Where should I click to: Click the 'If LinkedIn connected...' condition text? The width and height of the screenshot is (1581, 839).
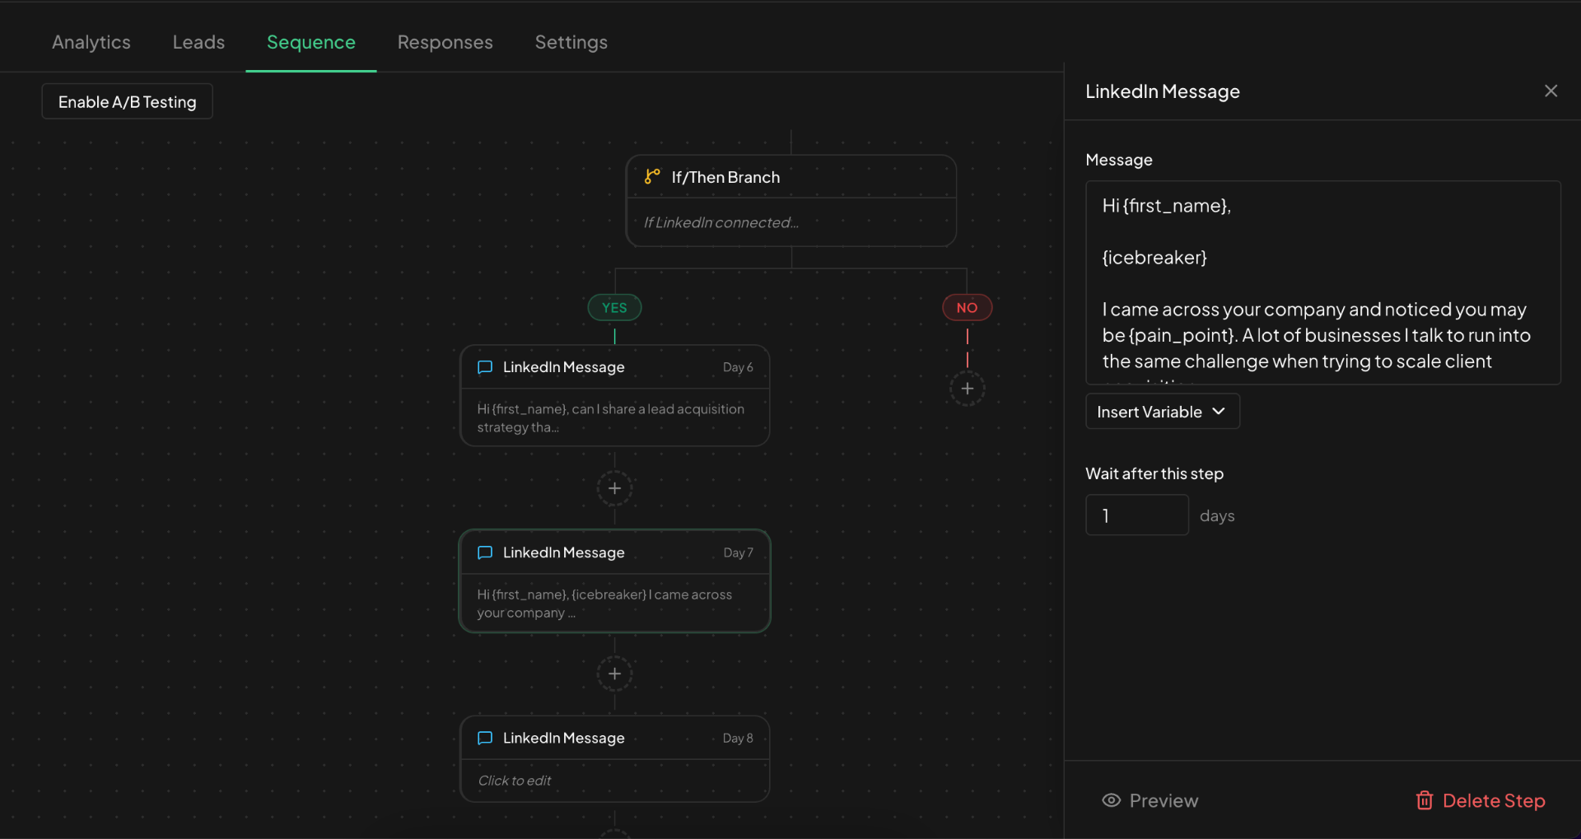coord(721,222)
